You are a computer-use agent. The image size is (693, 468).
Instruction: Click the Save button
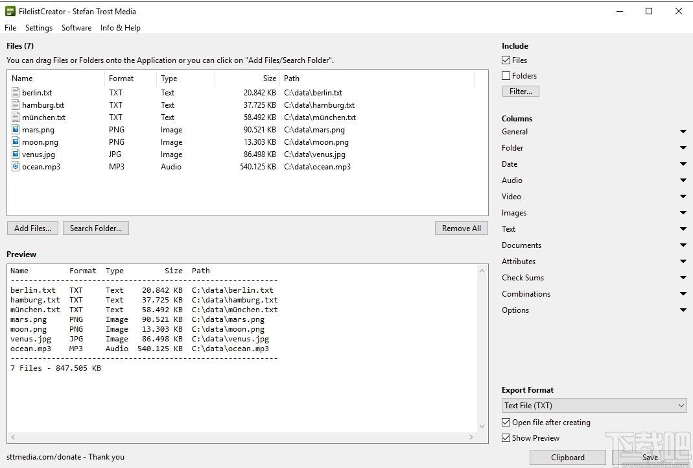click(x=650, y=458)
